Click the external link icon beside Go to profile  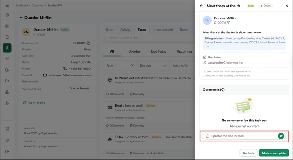[x=24, y=103]
